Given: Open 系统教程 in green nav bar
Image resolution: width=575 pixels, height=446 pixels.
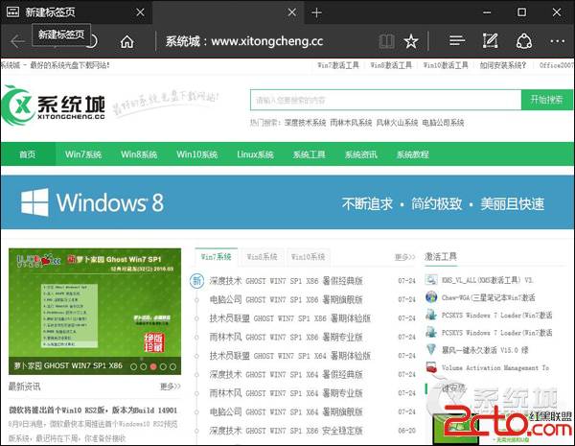Looking at the screenshot, I should (412, 154).
